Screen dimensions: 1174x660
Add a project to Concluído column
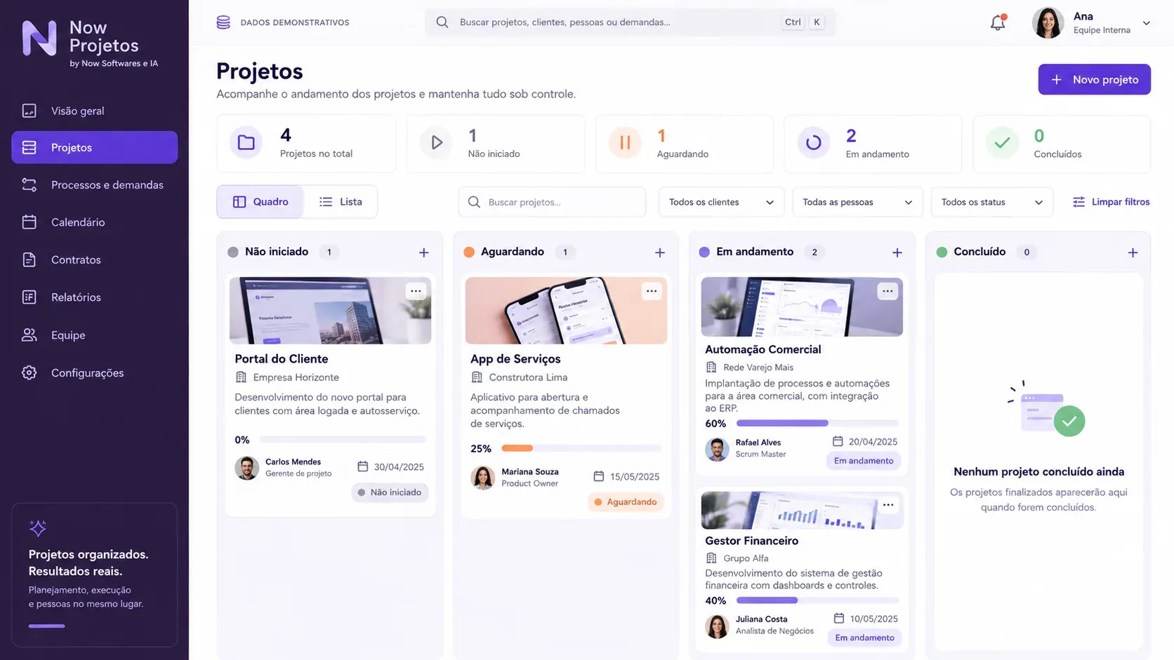pyautogui.click(x=1133, y=252)
